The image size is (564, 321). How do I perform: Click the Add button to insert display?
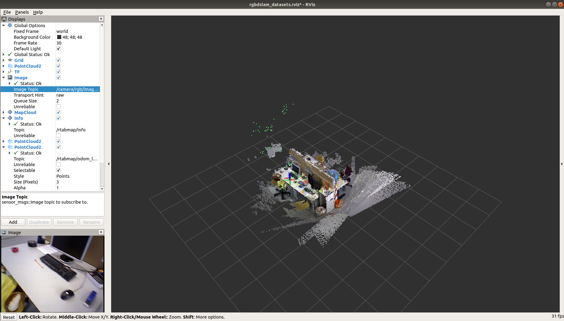(x=13, y=222)
